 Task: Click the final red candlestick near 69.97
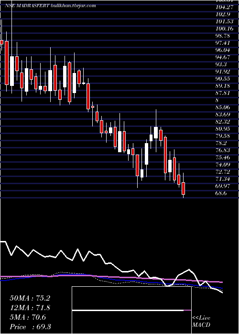click(183, 188)
